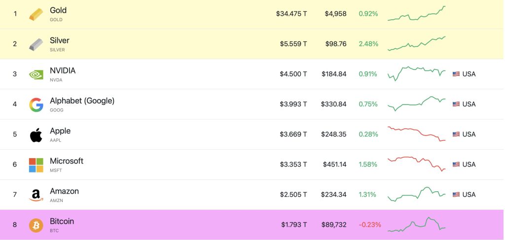Open the Microsoft company link
505x240 pixels.
(67, 161)
